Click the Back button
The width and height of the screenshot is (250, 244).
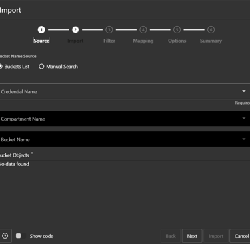point(171,236)
